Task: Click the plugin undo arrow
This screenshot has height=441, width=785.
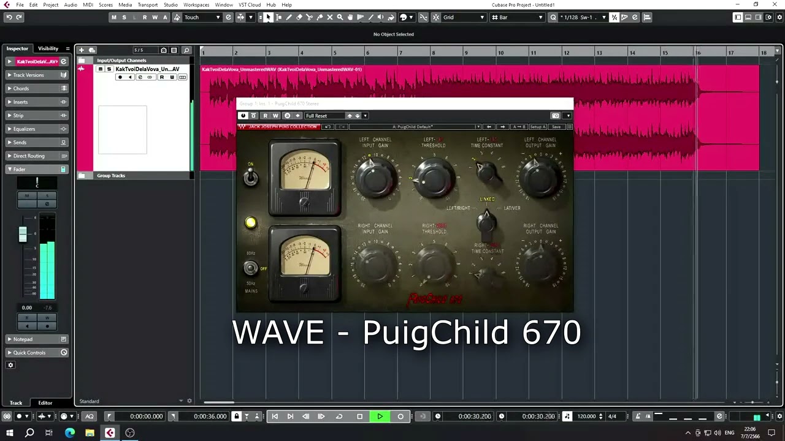Action: [327, 127]
